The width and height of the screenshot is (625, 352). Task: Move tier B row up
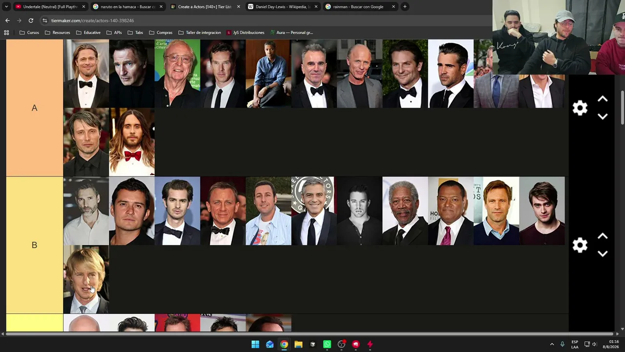(603, 236)
